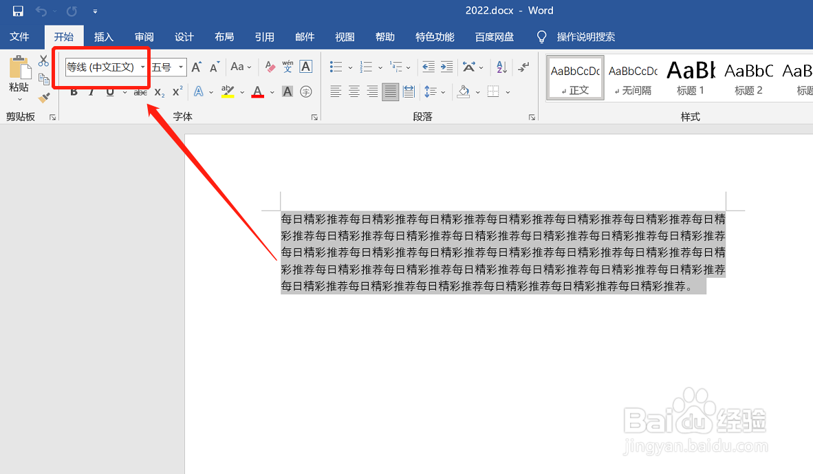This screenshot has width=813, height=474.
Task: Toggle bulleted list formatting
Action: [x=335, y=66]
